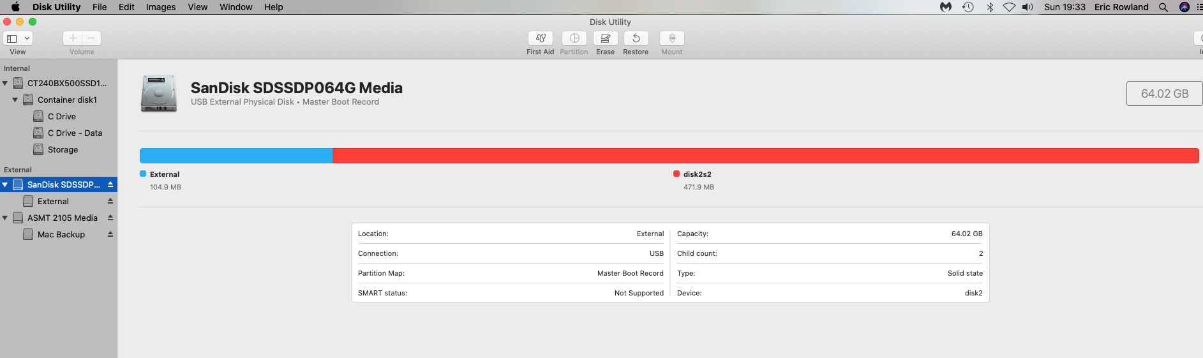
Task: Select Container disk1 in the sidebar
Action: [x=59, y=100]
